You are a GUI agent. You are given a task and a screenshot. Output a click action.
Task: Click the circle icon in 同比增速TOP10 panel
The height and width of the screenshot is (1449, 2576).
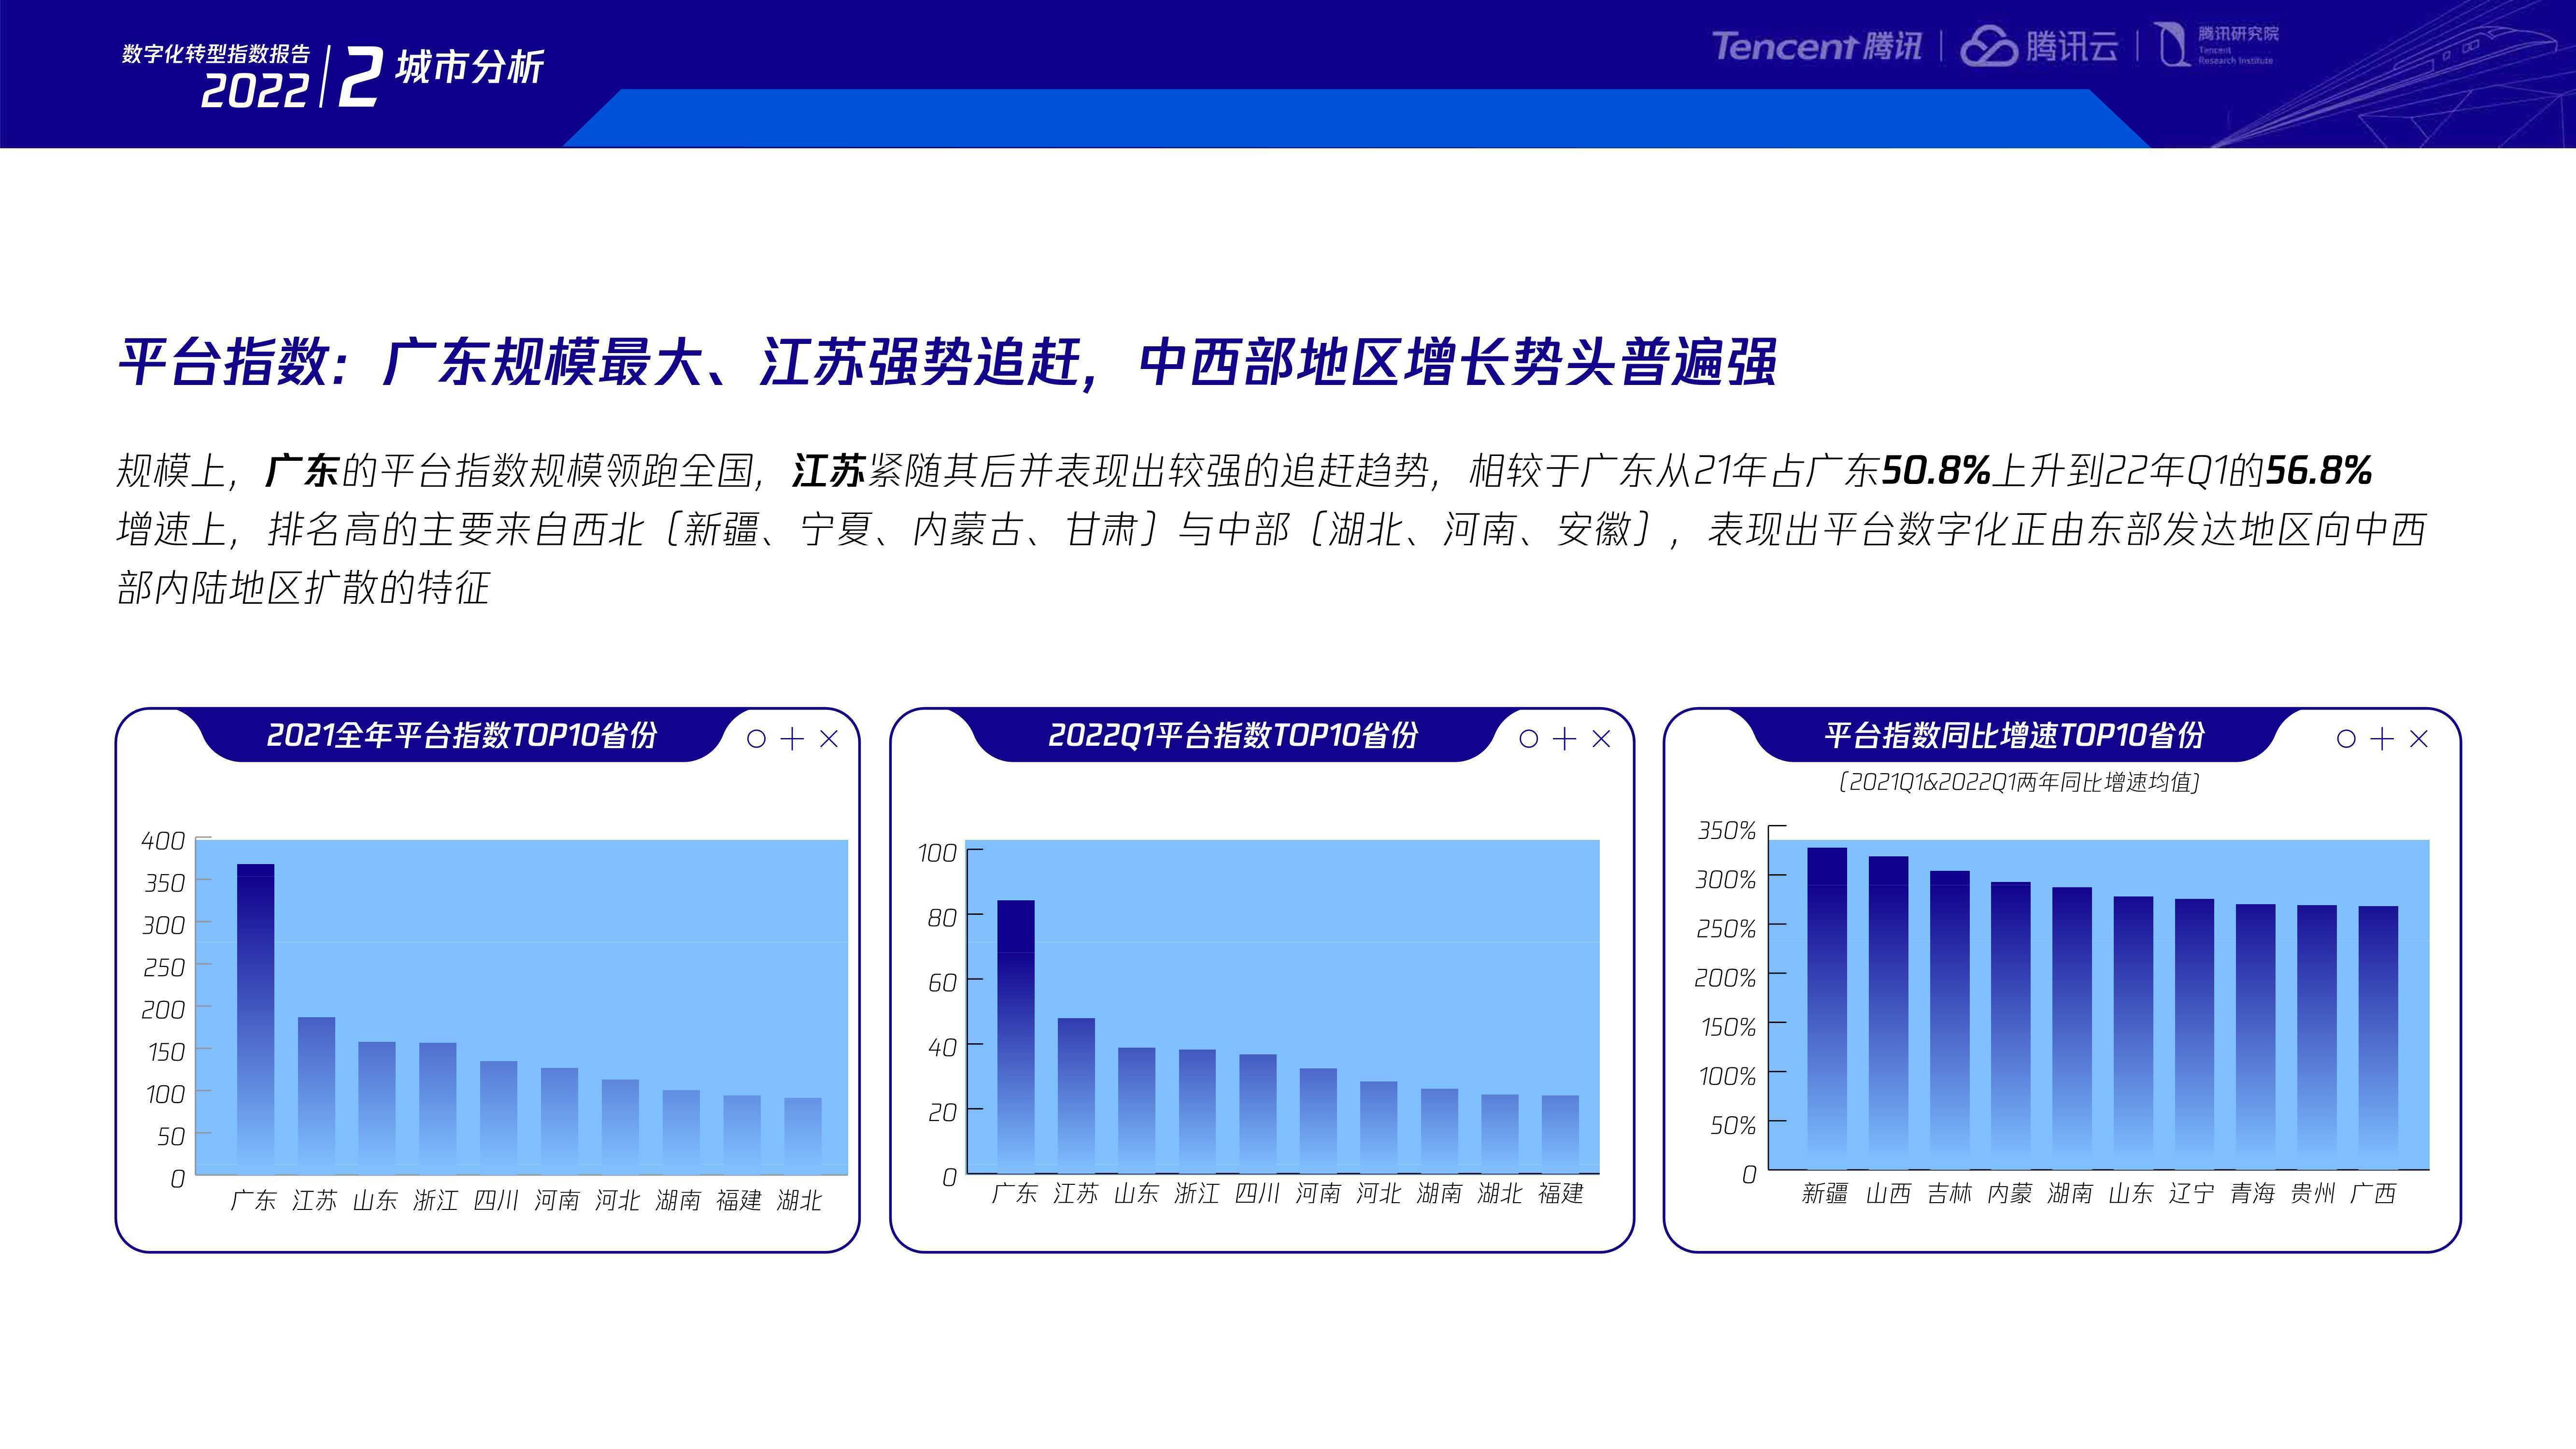[2346, 738]
